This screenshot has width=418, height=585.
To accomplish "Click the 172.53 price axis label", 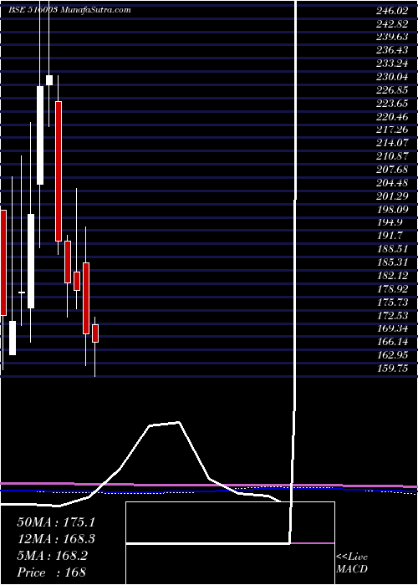I will click(x=392, y=315).
